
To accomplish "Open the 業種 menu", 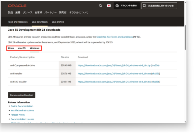I will [x=18, y=12].
